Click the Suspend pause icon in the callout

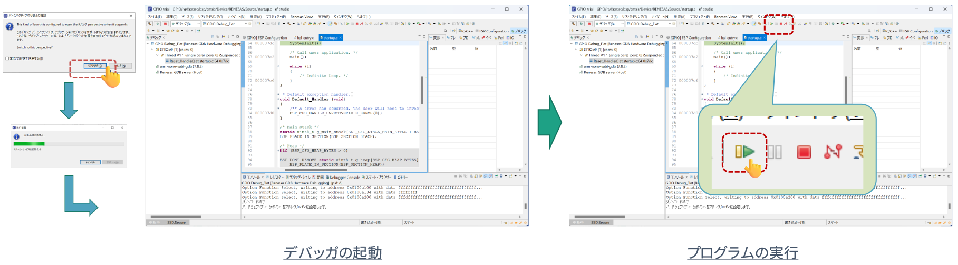[775, 152]
